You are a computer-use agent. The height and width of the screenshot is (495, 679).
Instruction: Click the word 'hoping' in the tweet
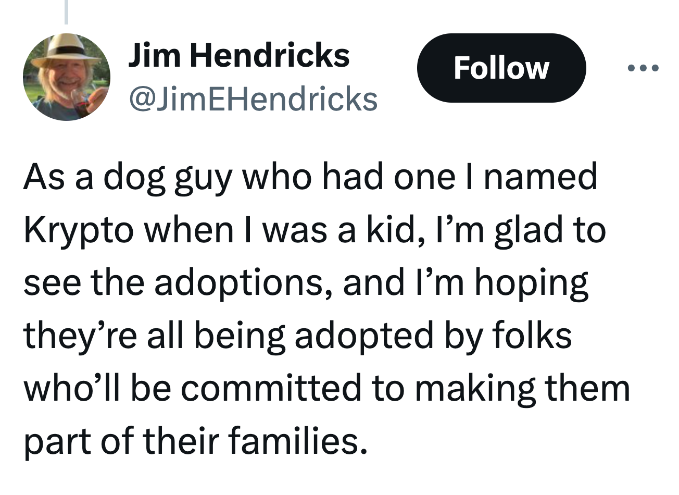tap(531, 284)
